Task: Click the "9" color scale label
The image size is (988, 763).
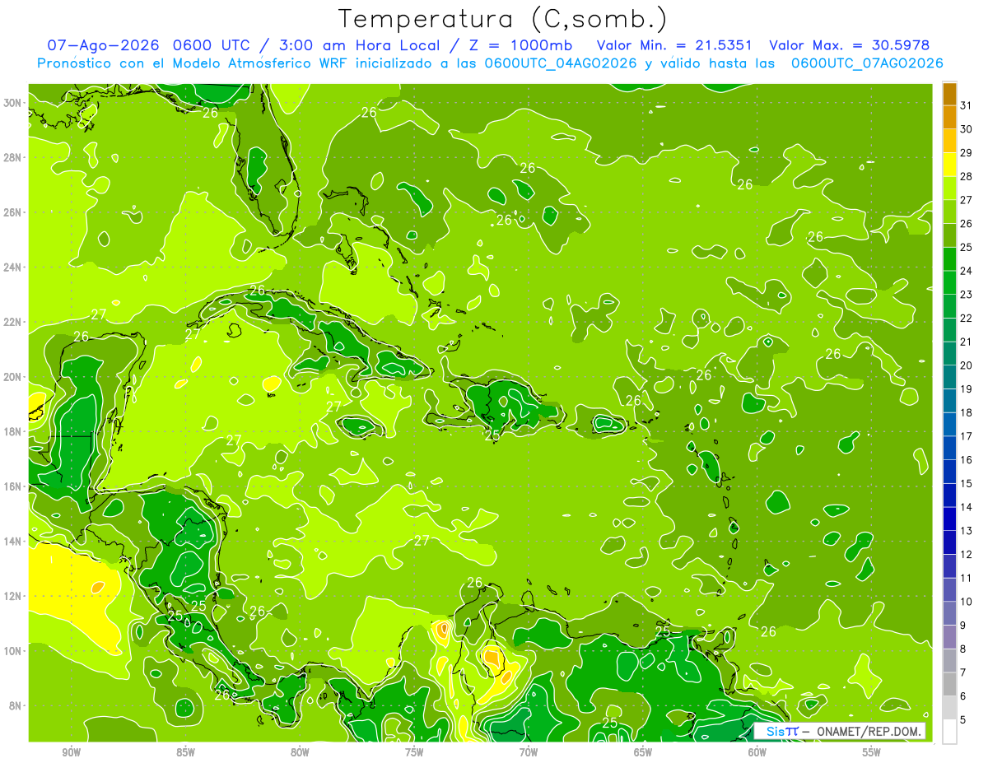Action: pos(963,626)
